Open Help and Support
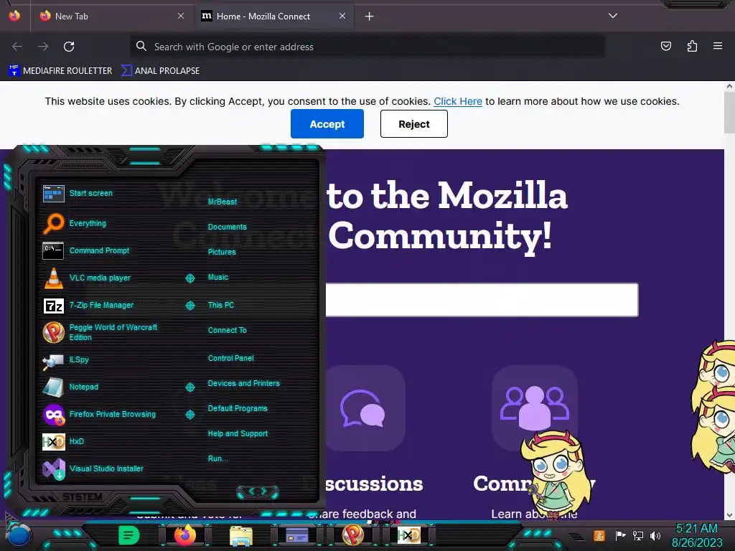Viewport: 735px width, 551px height. (238, 434)
